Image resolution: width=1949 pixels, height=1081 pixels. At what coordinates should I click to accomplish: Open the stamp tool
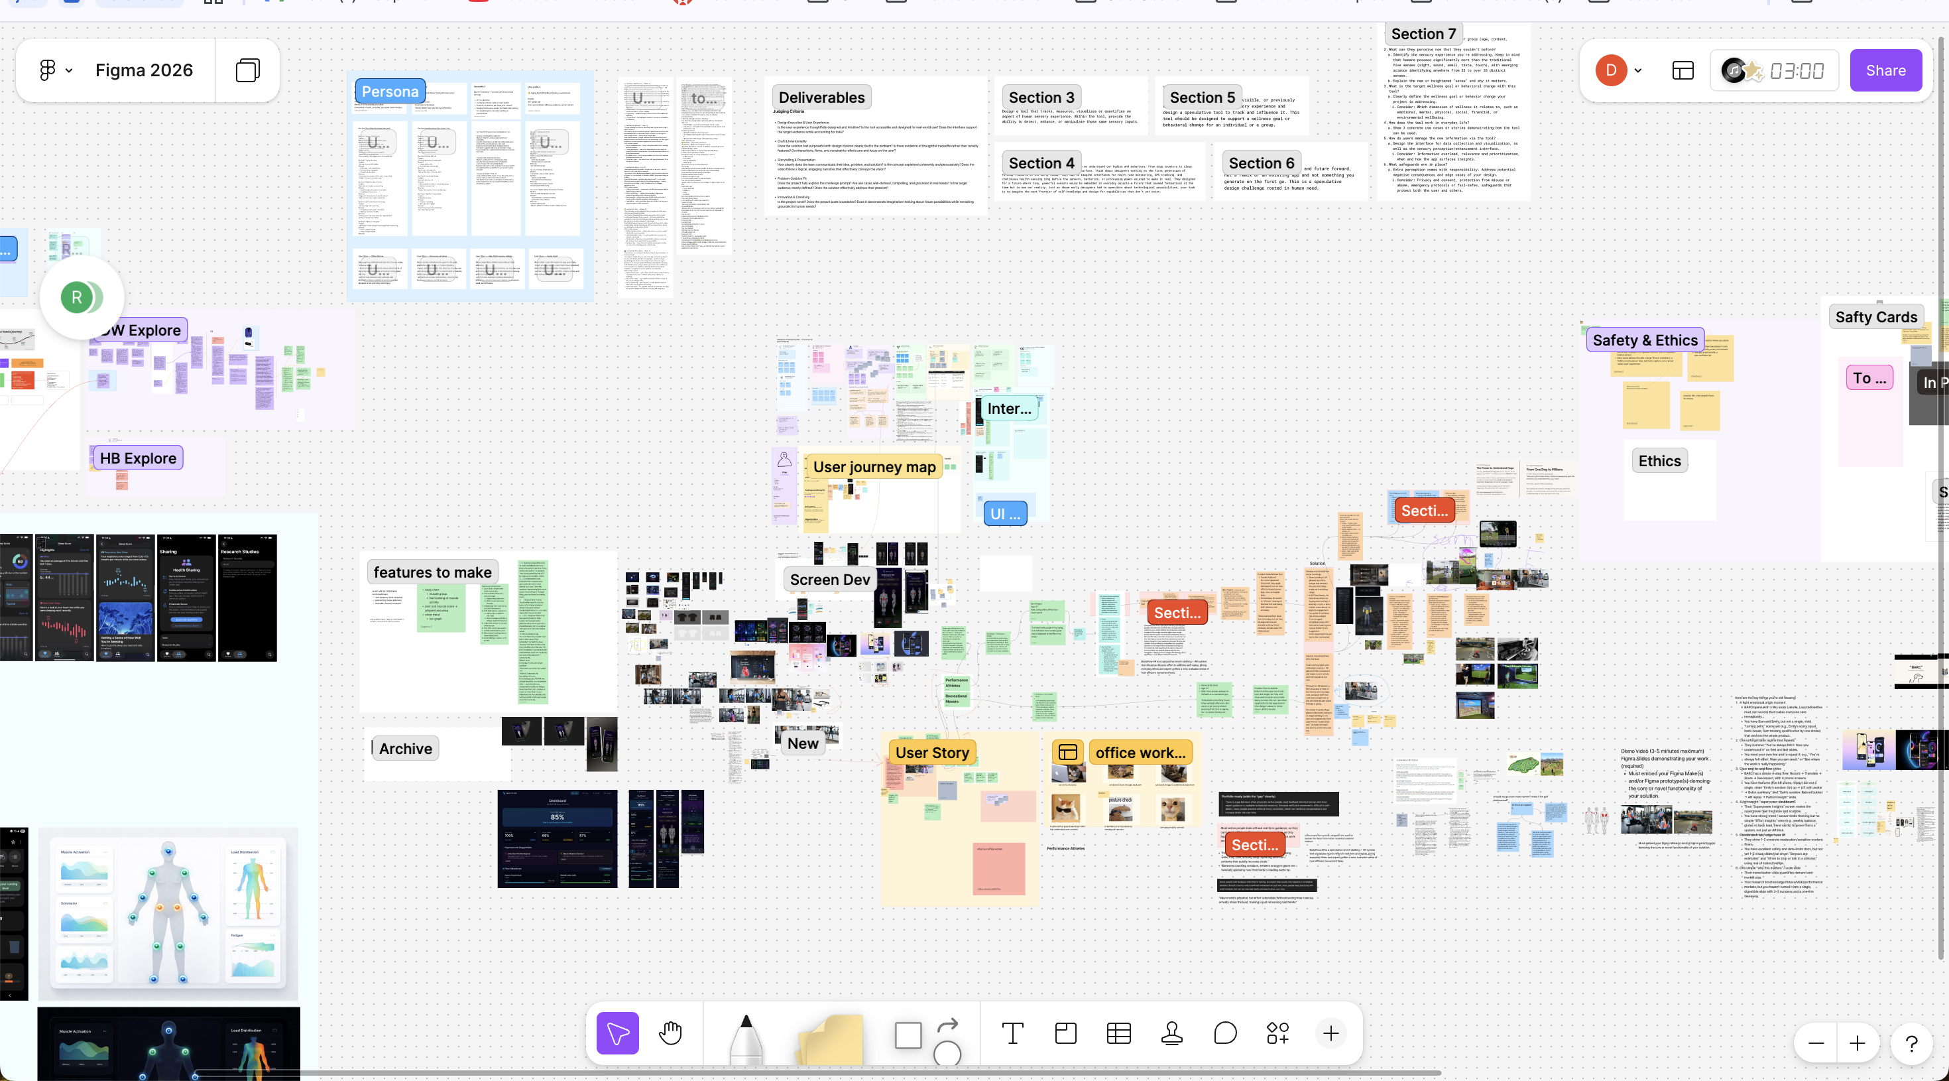(1172, 1033)
